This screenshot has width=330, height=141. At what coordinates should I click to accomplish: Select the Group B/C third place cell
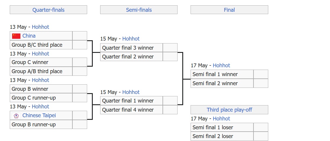click(x=41, y=45)
